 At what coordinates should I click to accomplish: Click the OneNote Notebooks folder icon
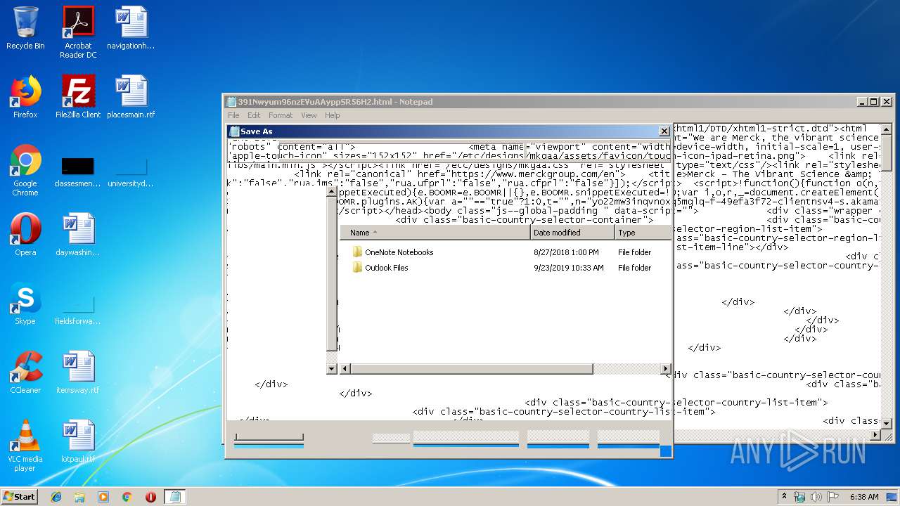tap(357, 252)
